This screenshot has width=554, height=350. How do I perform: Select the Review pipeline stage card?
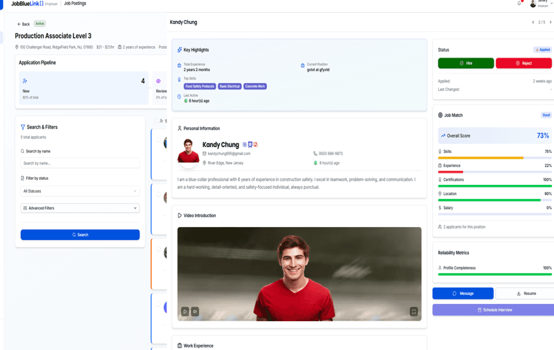pos(160,88)
